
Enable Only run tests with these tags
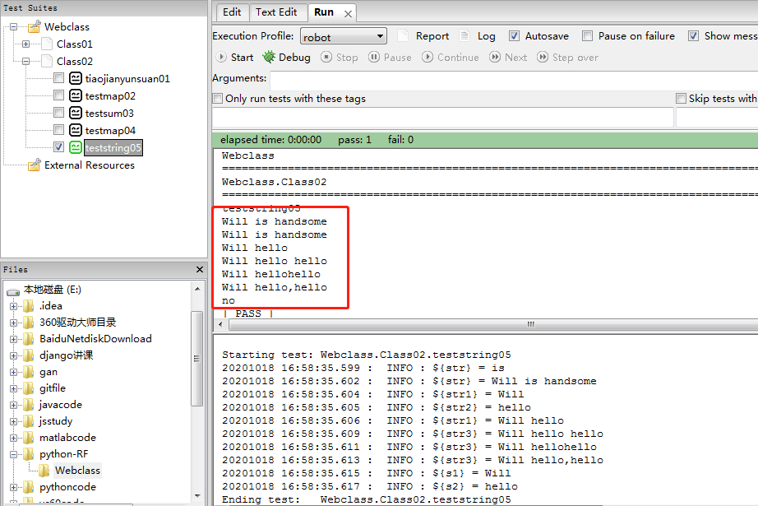pyautogui.click(x=218, y=99)
